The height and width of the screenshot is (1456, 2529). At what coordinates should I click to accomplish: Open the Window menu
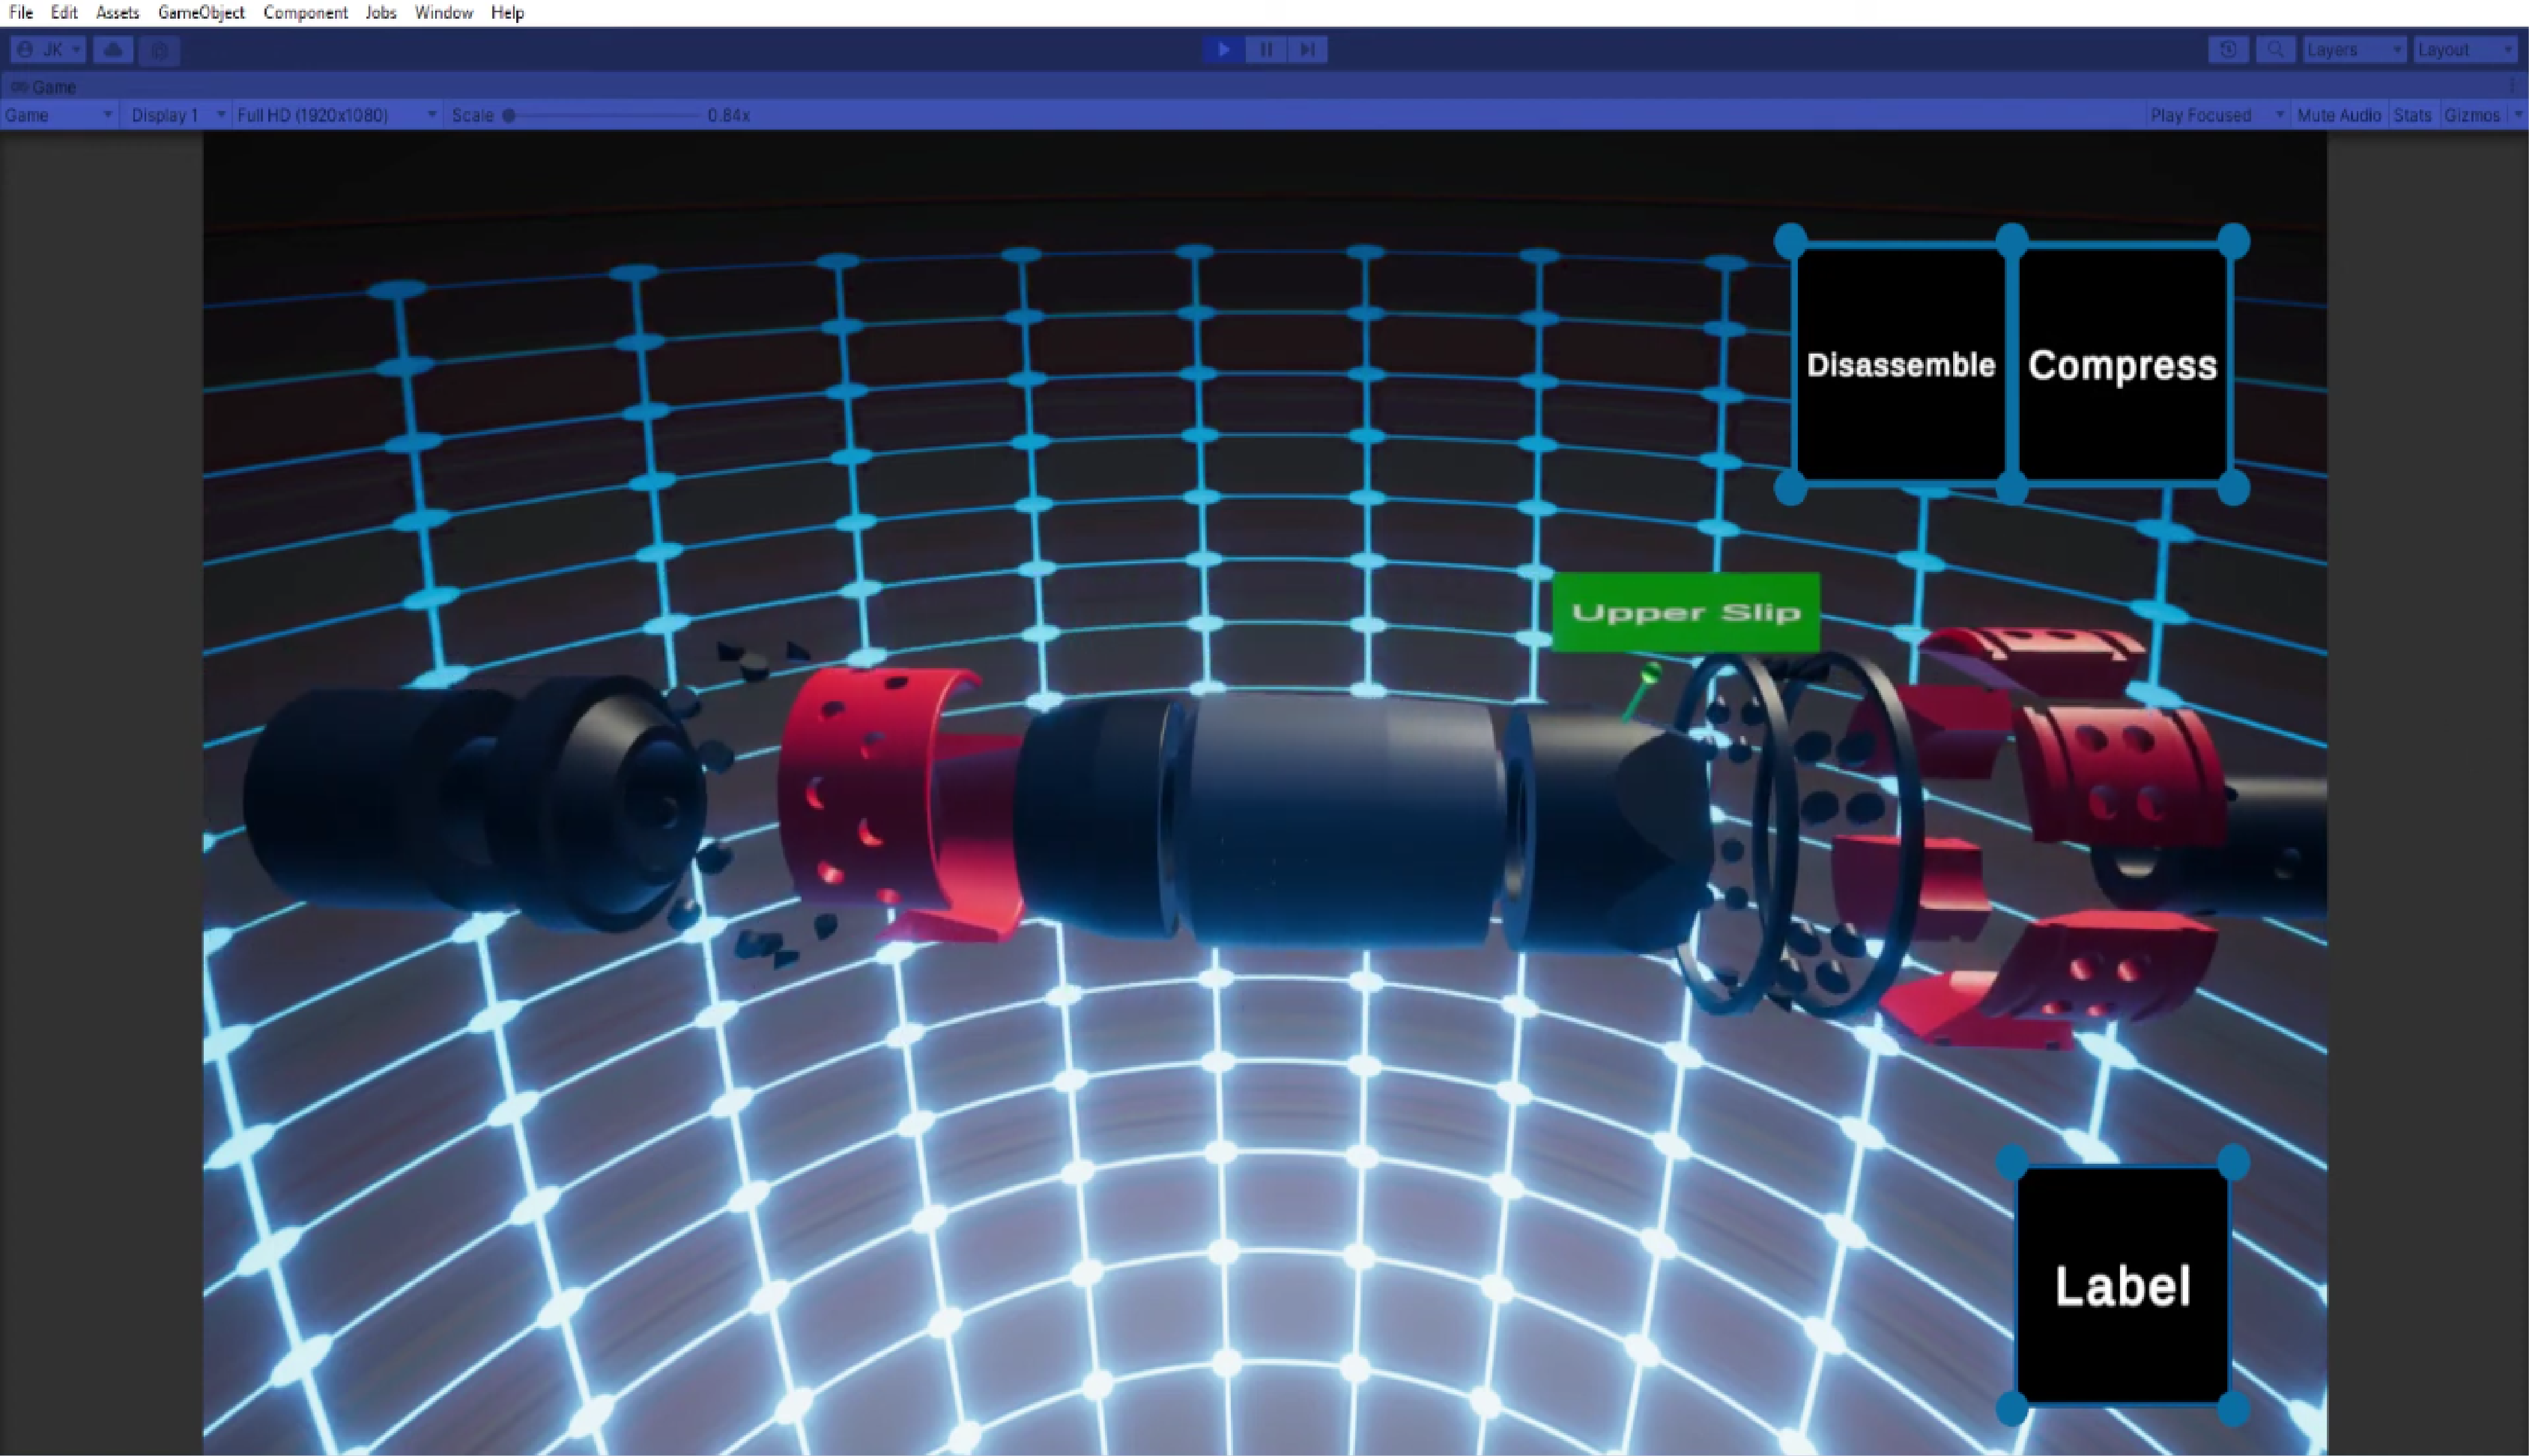443,13
